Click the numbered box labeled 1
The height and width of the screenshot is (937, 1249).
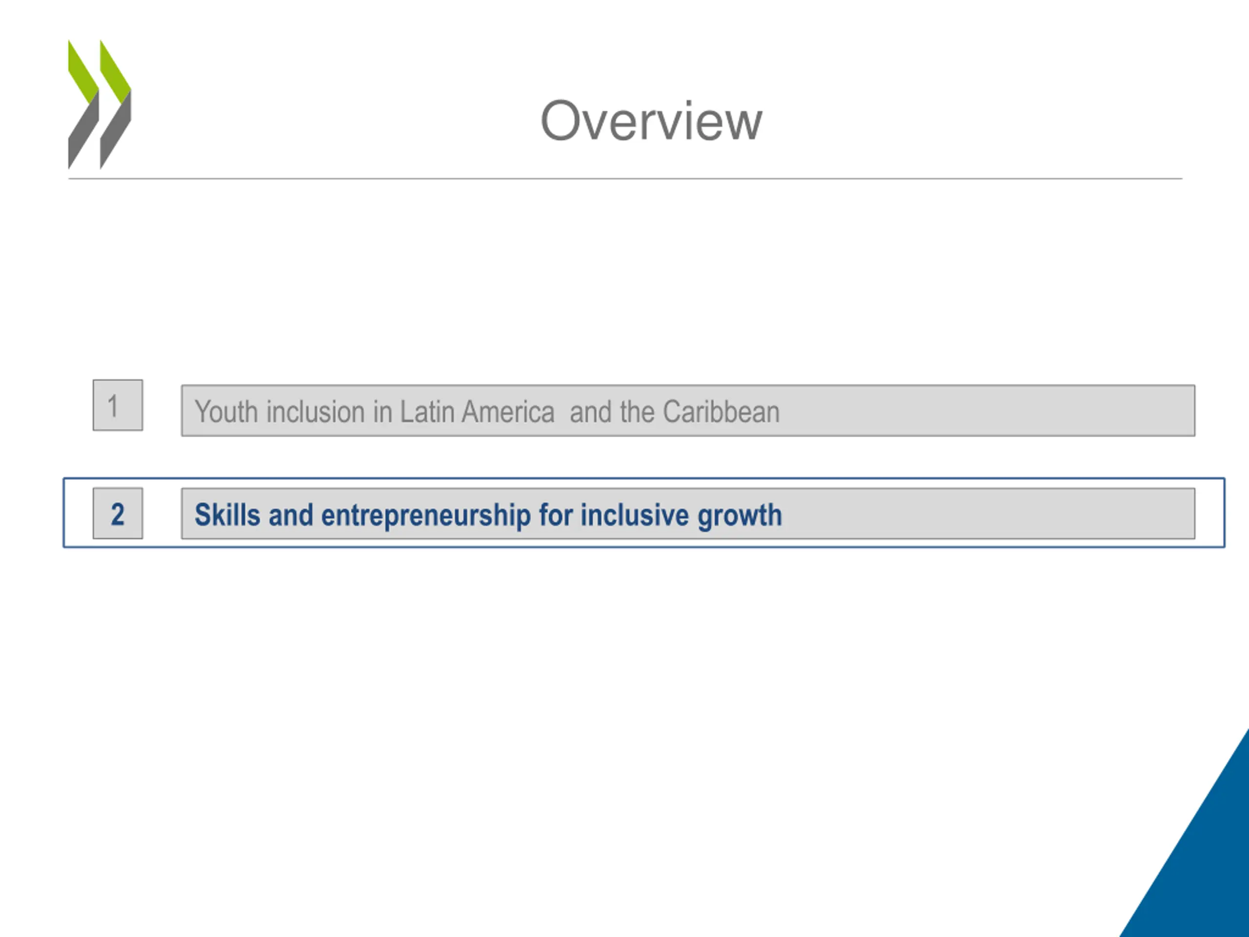click(118, 405)
